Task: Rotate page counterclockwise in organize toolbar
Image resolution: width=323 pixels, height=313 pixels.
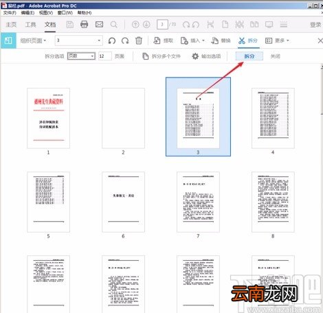Action: 112,40
